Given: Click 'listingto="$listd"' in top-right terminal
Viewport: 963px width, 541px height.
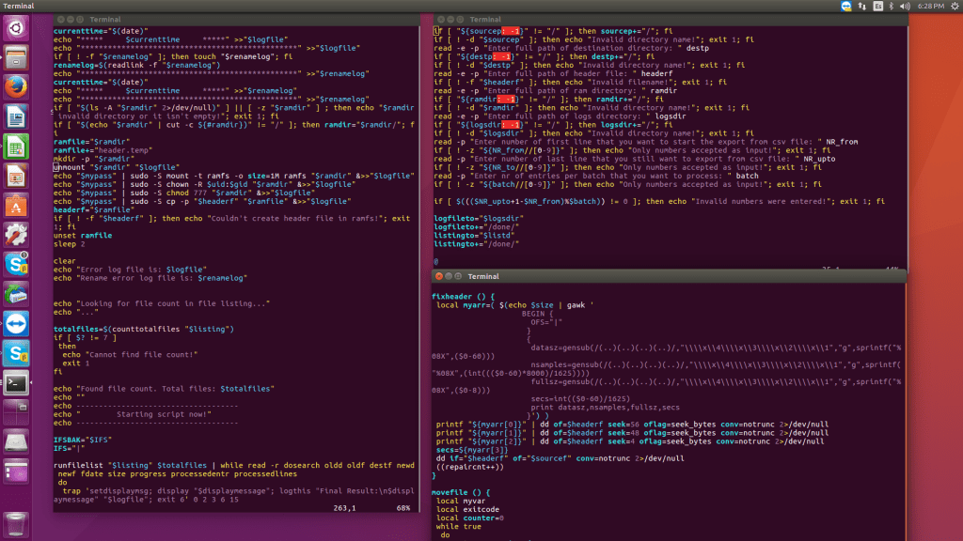Looking at the screenshot, I should [x=474, y=236].
